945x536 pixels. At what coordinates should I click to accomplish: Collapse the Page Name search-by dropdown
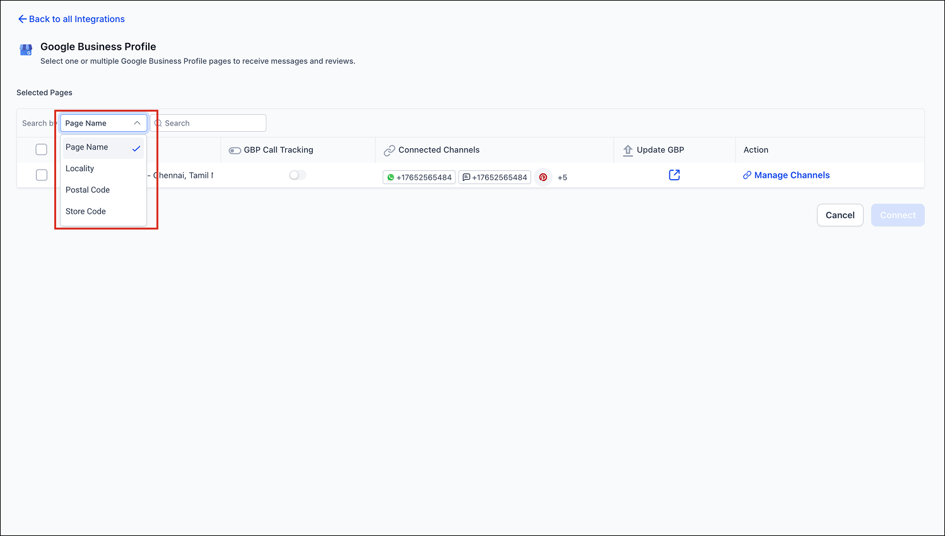[103, 123]
